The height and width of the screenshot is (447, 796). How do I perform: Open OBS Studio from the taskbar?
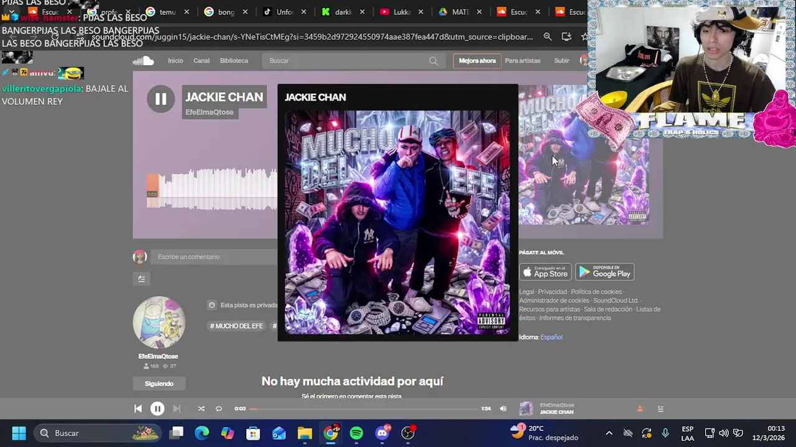(408, 433)
